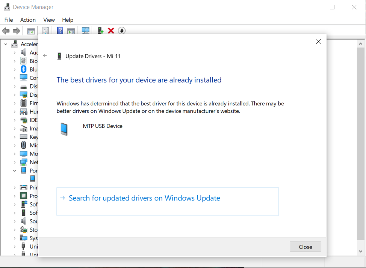Click the Action pane toggle toolbar icon
This screenshot has height=268, width=366.
(71, 31)
